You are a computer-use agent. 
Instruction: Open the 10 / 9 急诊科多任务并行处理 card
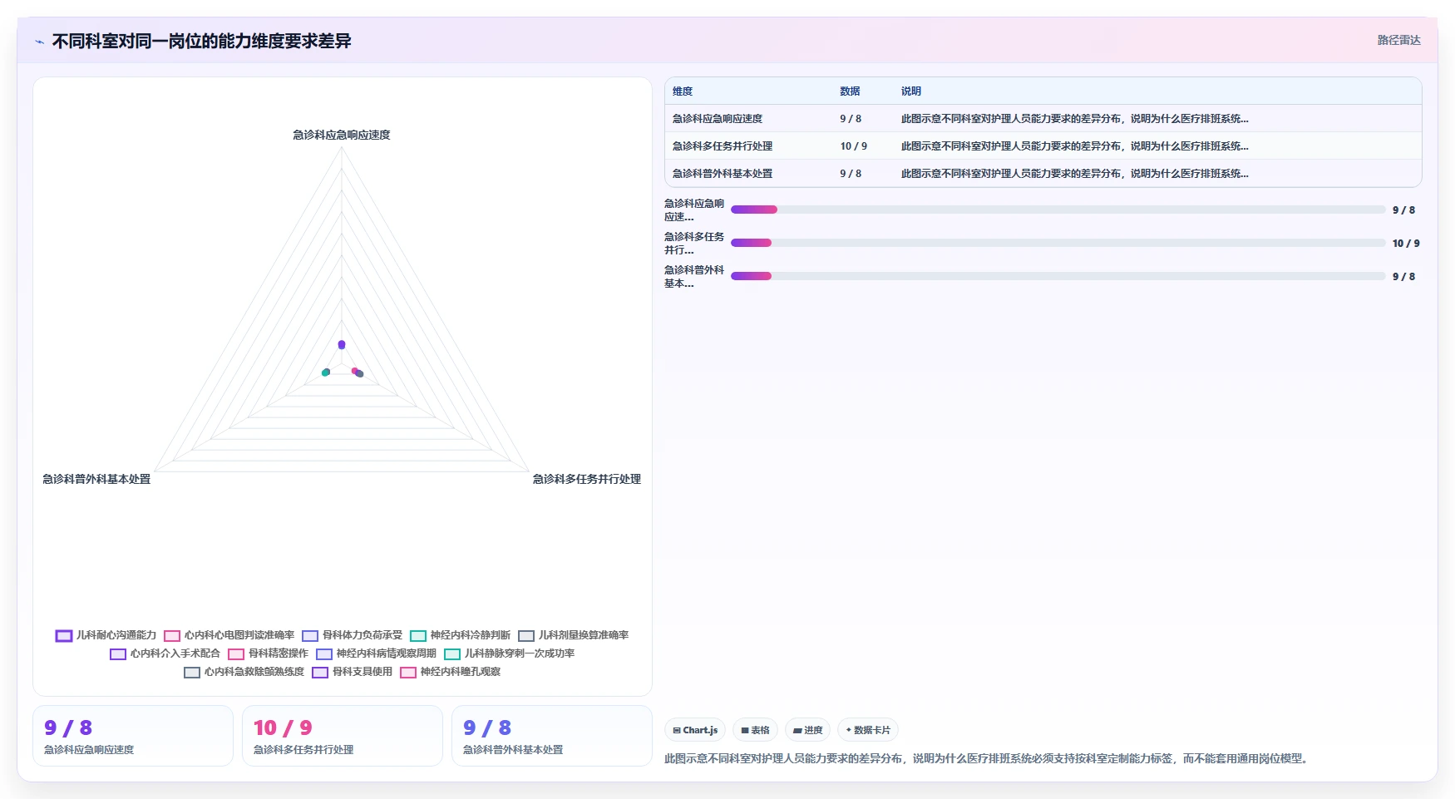pos(343,736)
